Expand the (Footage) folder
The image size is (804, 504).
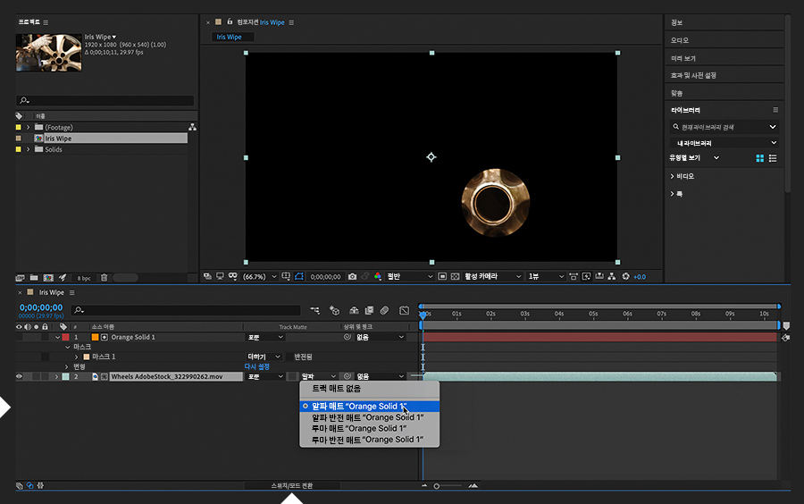29,127
